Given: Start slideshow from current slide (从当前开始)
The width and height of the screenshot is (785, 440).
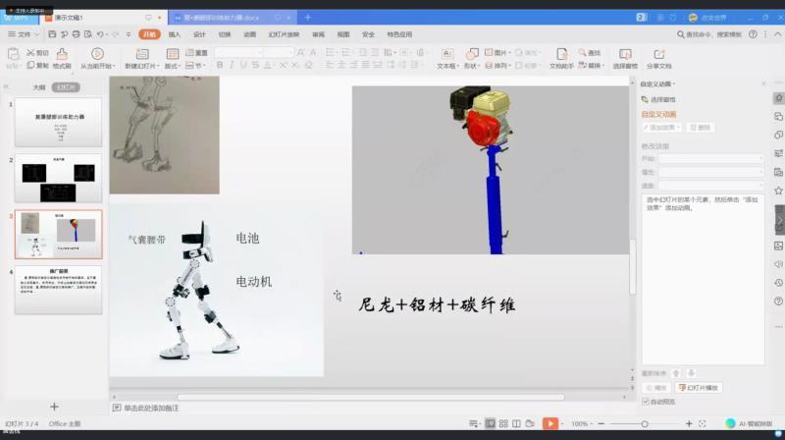Looking at the screenshot, I should point(97,54).
